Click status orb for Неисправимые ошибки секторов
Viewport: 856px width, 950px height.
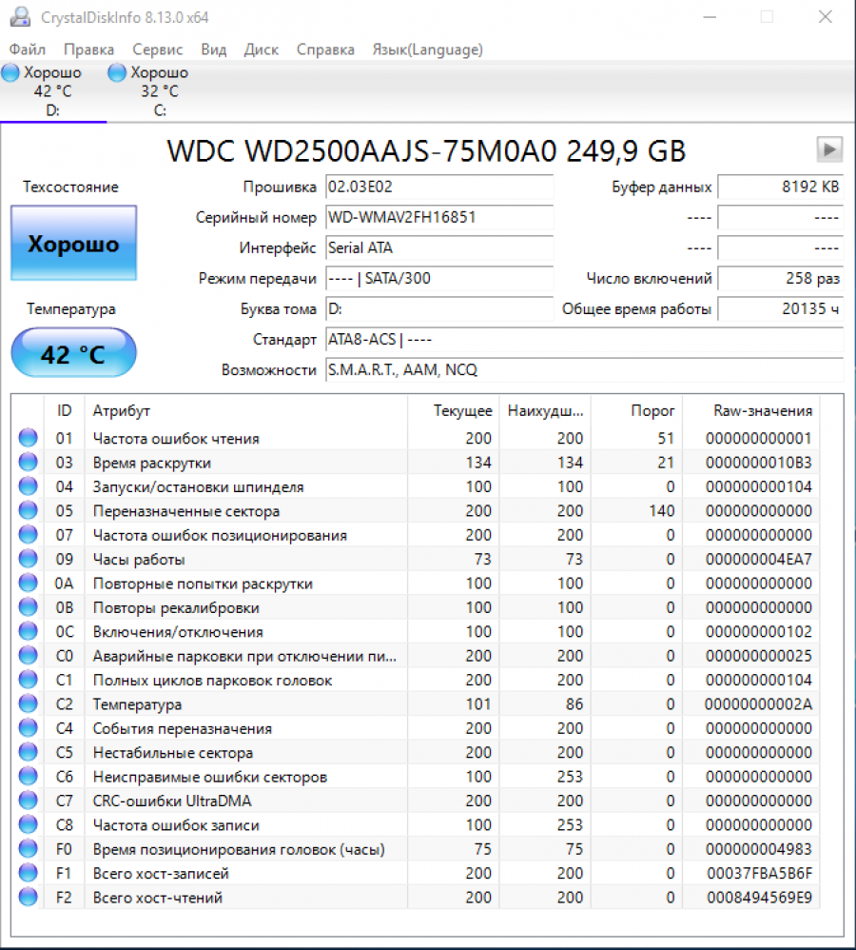28,776
